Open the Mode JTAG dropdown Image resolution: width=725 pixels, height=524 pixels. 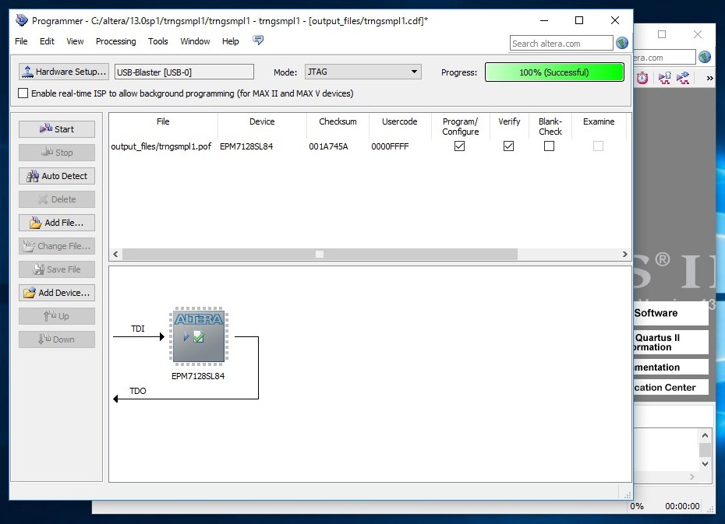[x=362, y=72]
